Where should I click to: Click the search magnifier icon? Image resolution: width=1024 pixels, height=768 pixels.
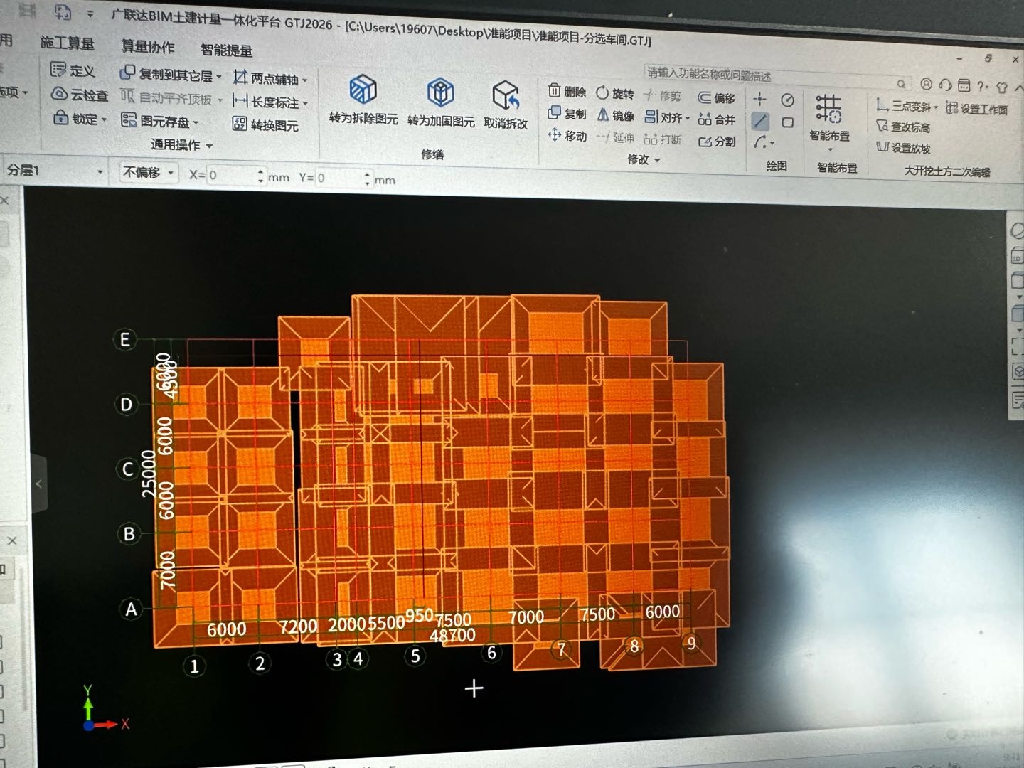901,83
